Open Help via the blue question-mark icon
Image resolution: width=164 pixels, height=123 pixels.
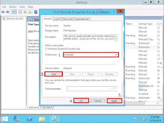pos(36,12)
